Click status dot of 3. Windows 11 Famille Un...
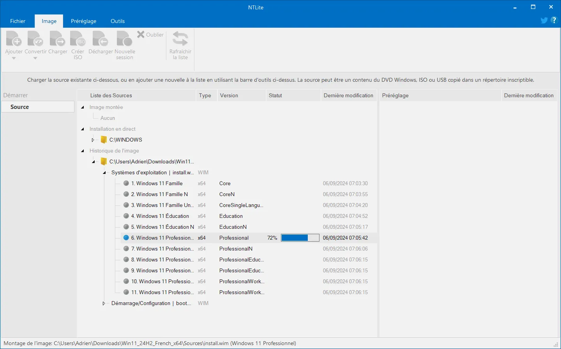 pyautogui.click(x=126, y=205)
